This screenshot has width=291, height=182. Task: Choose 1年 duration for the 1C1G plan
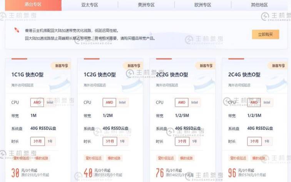tap(50, 141)
